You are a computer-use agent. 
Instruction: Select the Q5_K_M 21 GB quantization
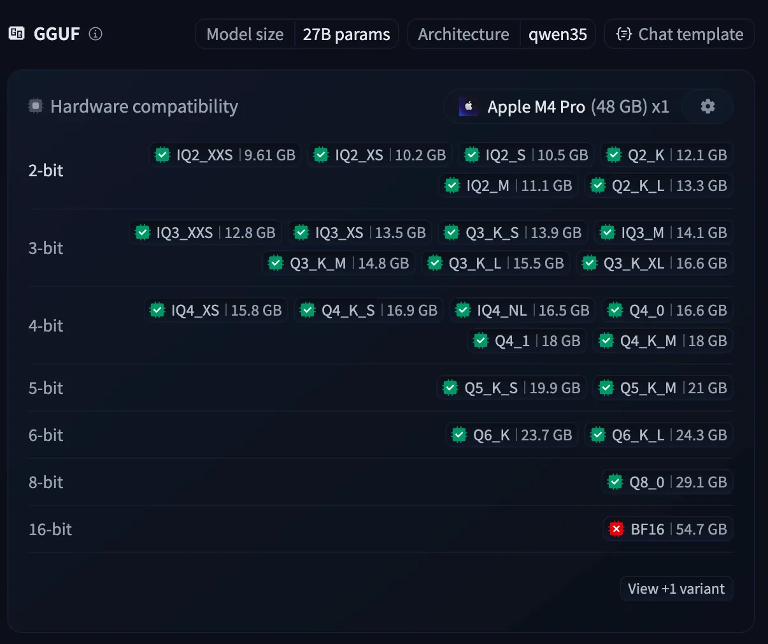[663, 388]
